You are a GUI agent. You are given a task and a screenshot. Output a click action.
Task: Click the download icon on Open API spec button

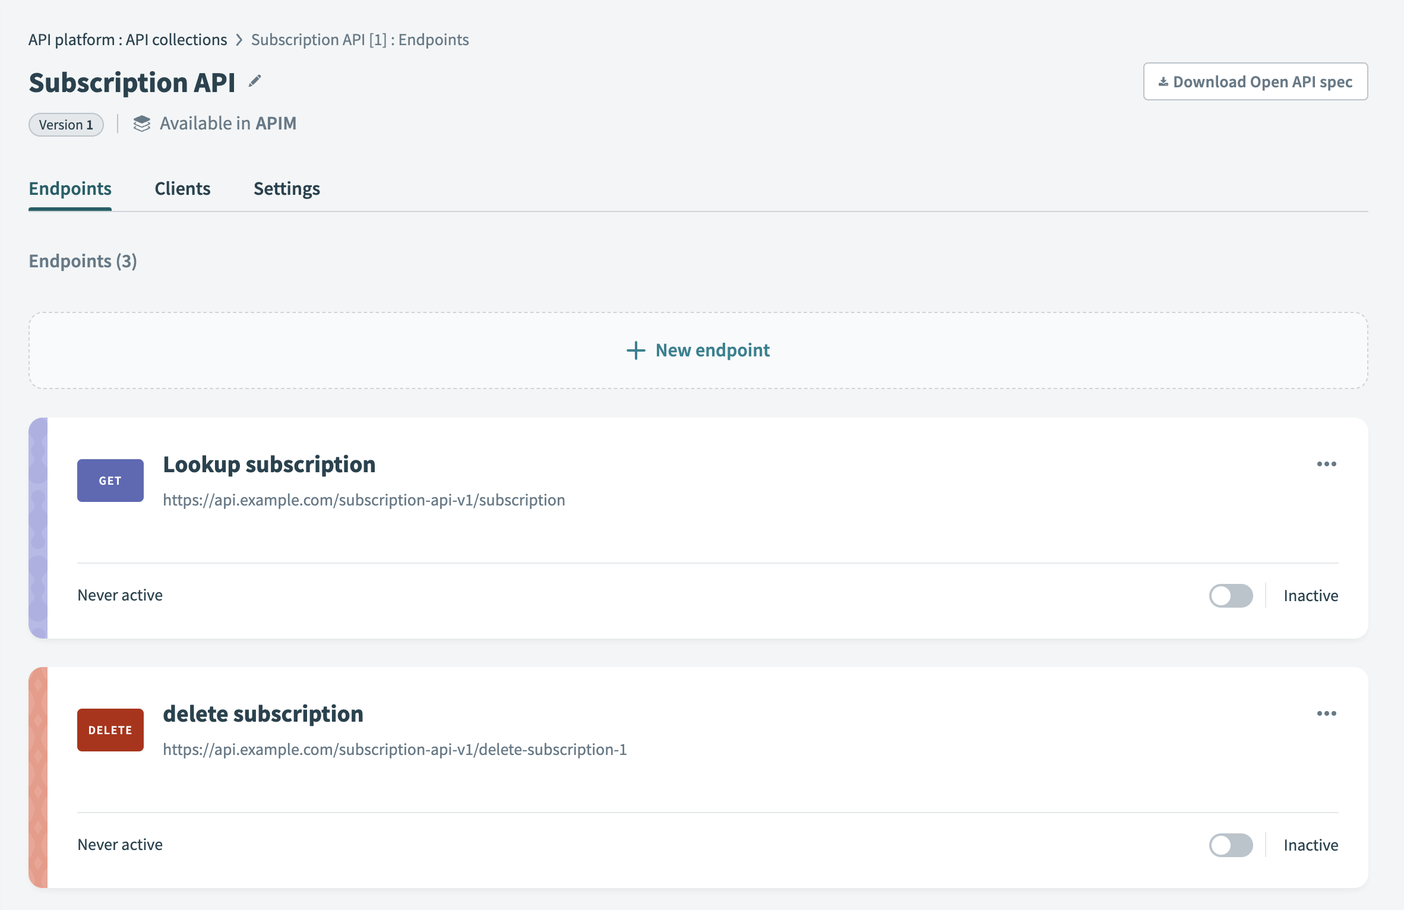[x=1163, y=81]
